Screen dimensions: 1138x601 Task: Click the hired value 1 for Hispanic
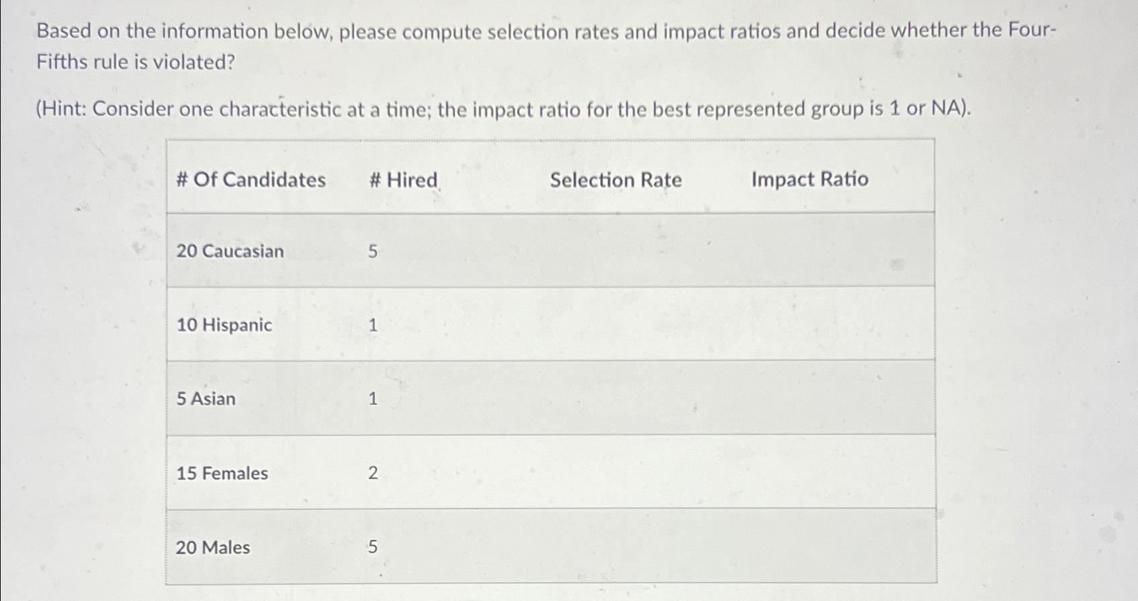(x=373, y=325)
